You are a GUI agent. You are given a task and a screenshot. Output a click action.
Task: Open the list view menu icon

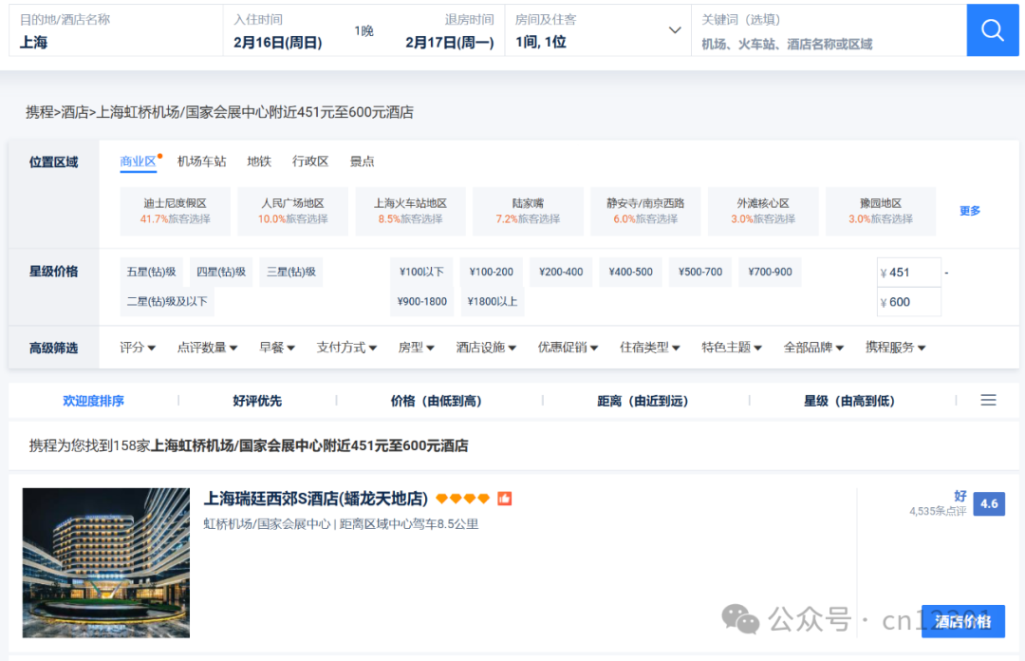tap(988, 400)
